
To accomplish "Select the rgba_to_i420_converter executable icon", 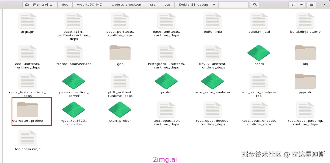I will click(x=74, y=110).
